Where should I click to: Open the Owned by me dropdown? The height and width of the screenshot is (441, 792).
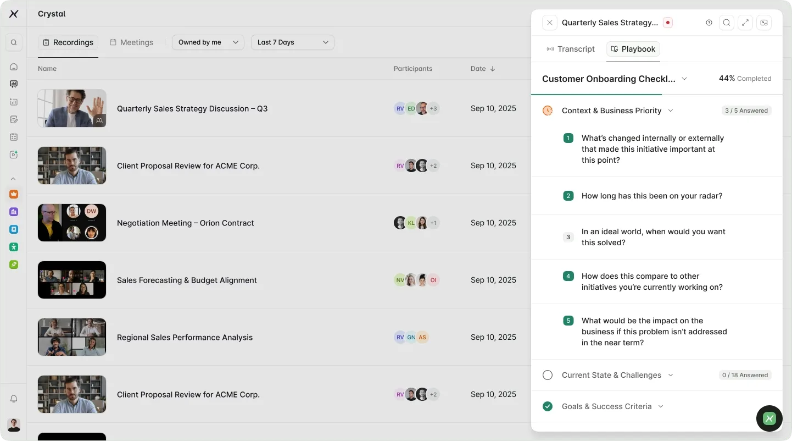coord(208,42)
